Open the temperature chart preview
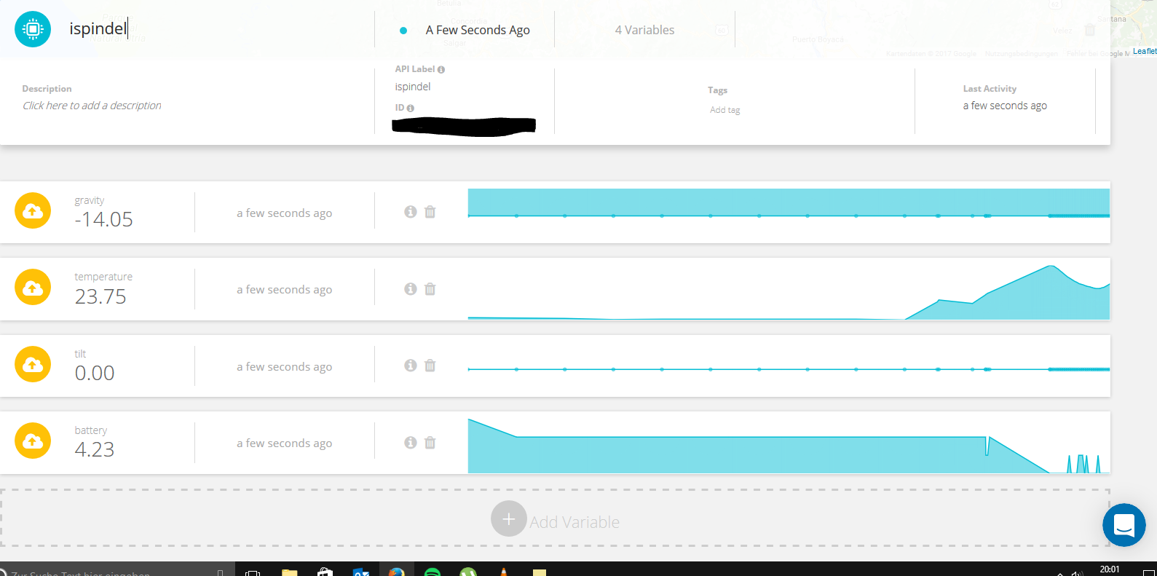The width and height of the screenshot is (1157, 576). [788, 289]
